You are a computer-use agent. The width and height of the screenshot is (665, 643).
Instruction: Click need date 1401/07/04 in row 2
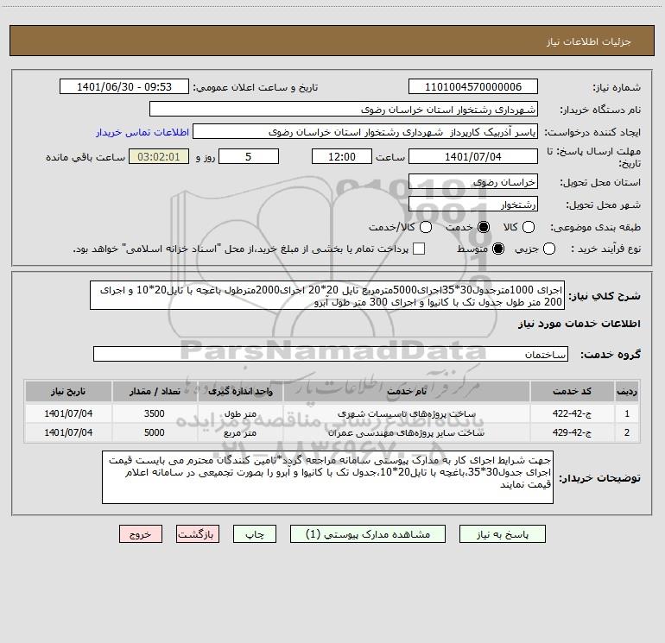68,432
